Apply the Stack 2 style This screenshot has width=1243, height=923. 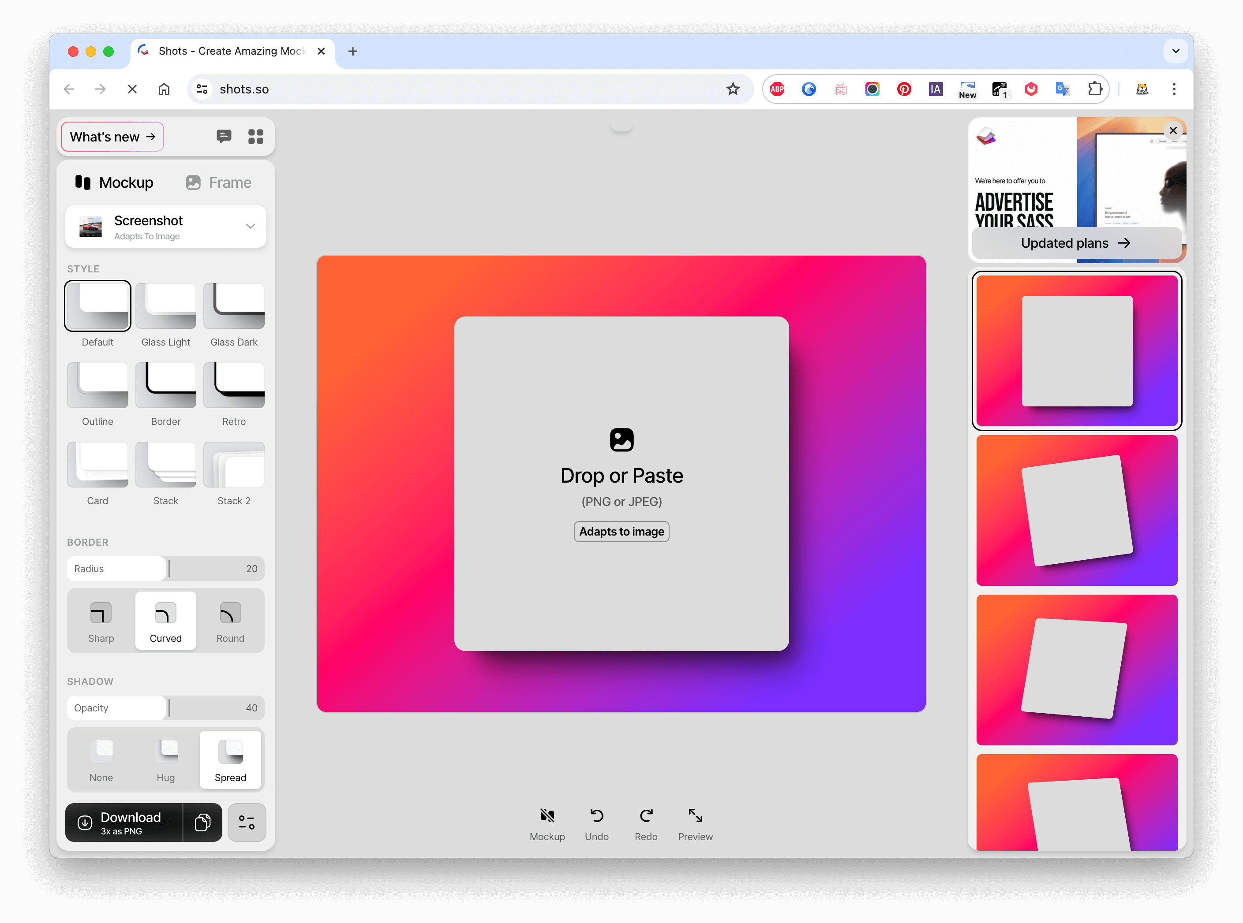click(x=234, y=465)
